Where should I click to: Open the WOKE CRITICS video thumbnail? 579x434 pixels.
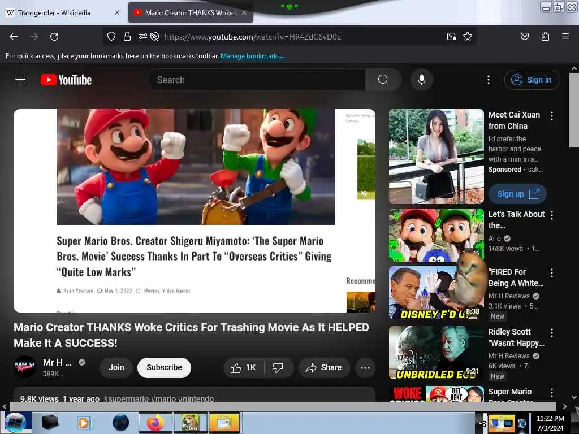(437, 393)
